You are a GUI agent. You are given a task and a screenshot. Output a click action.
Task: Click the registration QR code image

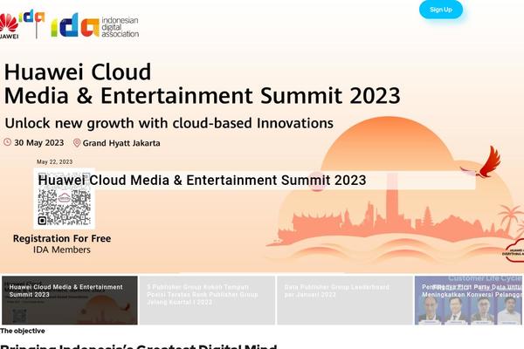tap(65, 199)
